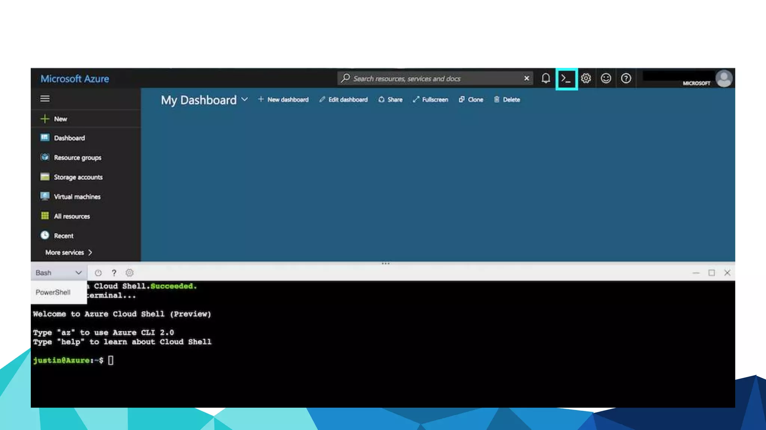Expand the My Dashboard chevron
This screenshot has width=766, height=430.
245,99
